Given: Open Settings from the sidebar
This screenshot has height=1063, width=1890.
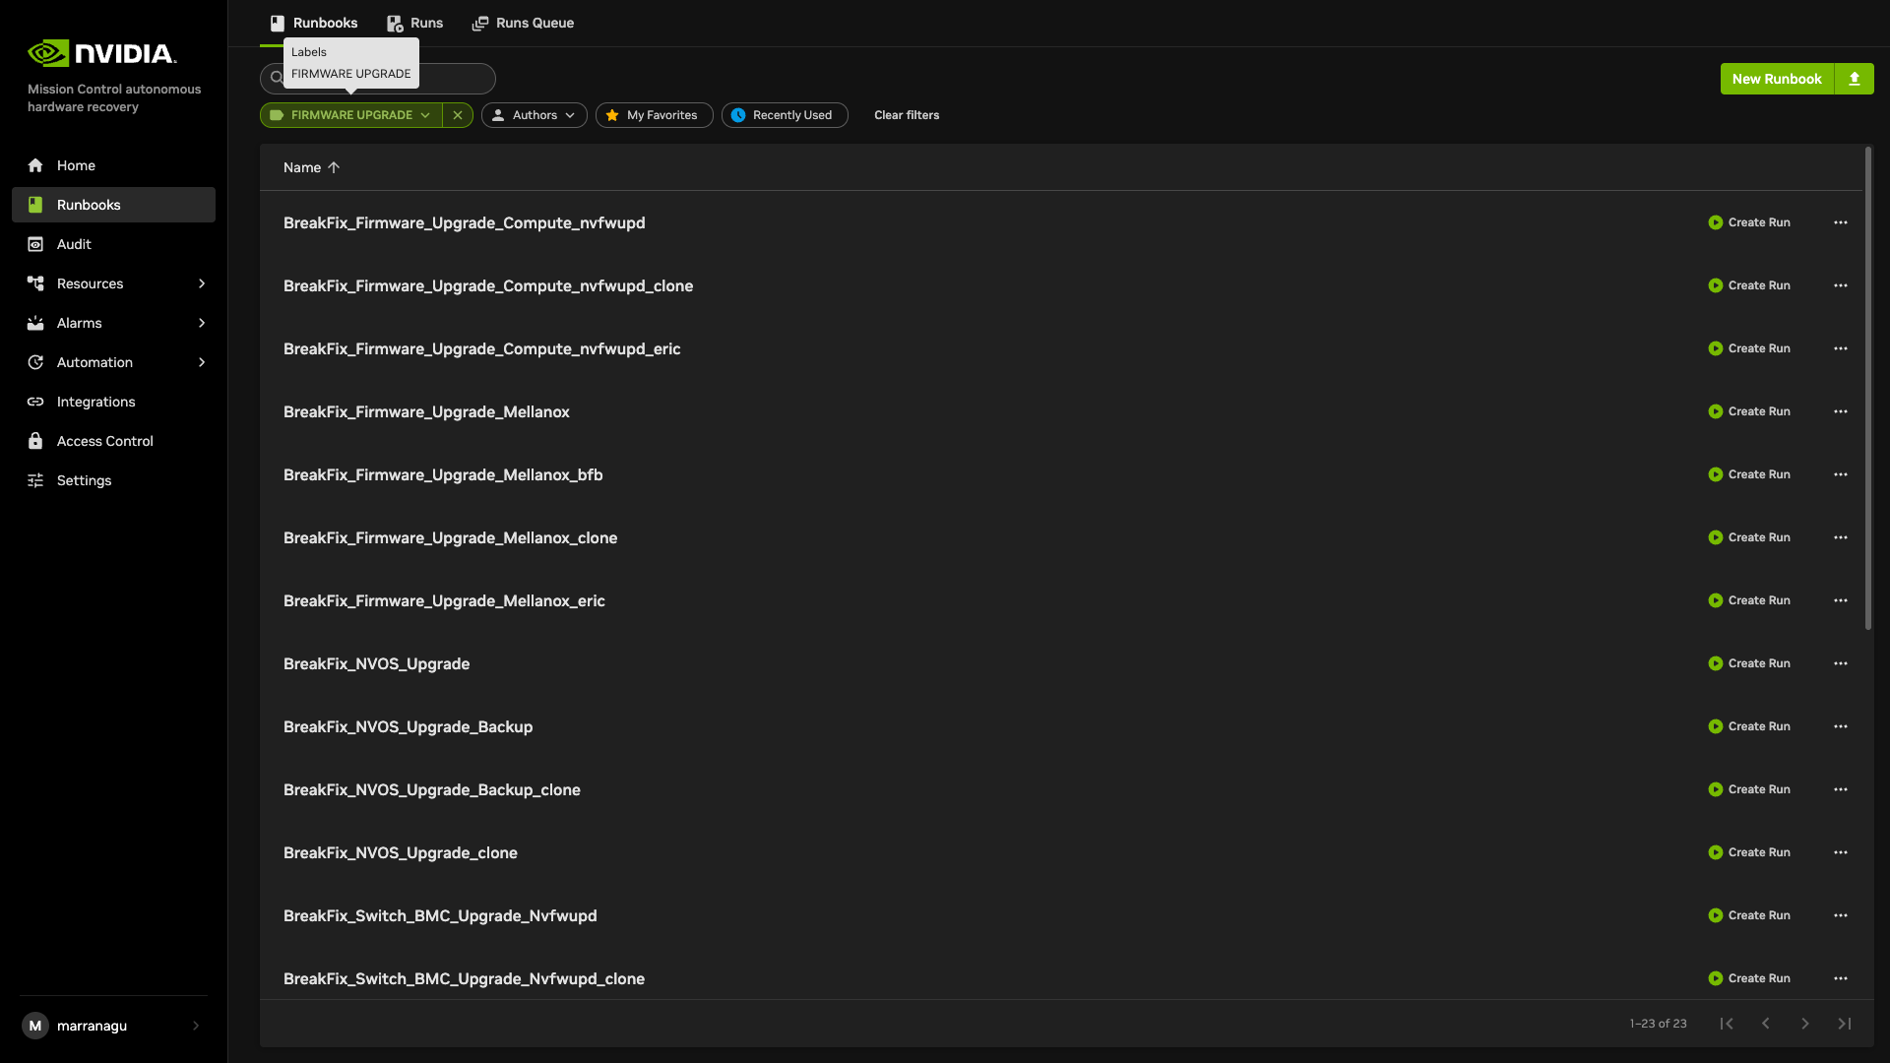Looking at the screenshot, I should (x=113, y=480).
